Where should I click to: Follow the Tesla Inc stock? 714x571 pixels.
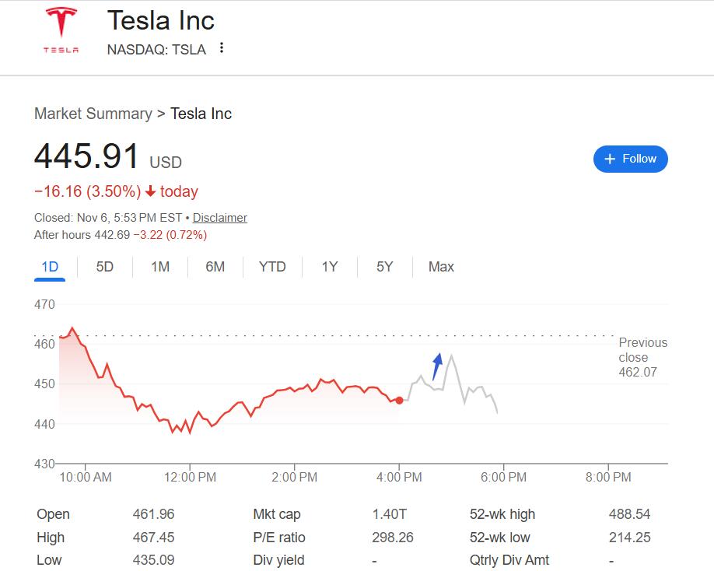(x=630, y=159)
